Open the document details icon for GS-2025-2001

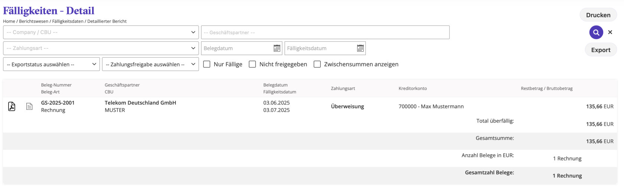(29, 107)
